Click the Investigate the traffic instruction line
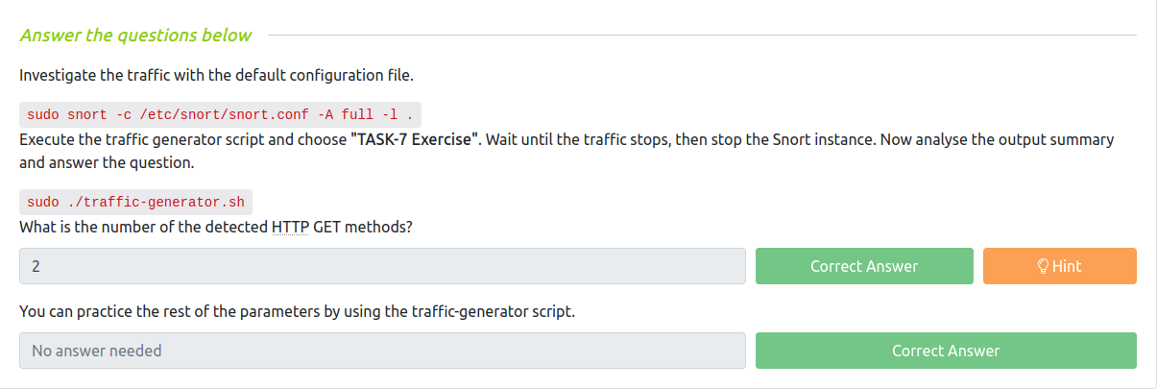 [216, 74]
